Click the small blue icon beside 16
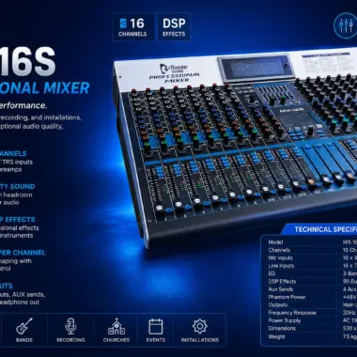Viewport: 357px width, 357px height. click(x=123, y=23)
